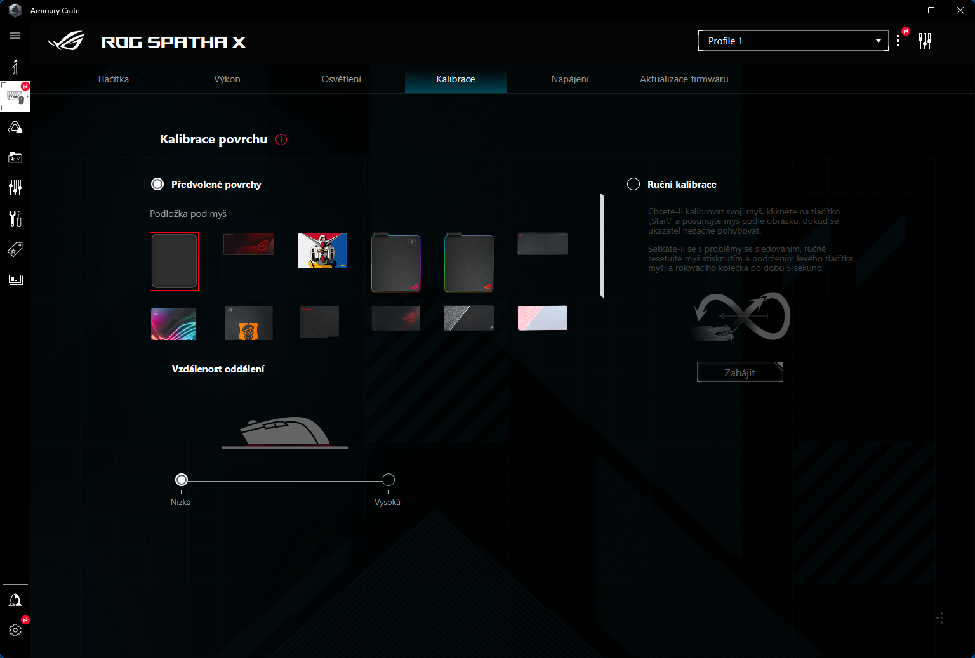Open Game Library icon in sidebar
This screenshot has height=658, width=975.
15,157
